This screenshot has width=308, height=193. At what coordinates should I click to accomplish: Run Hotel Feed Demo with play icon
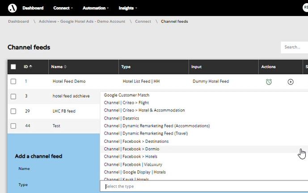[x=291, y=81]
